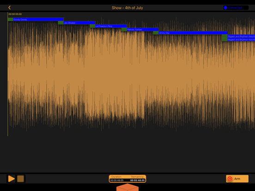Viewport: 255px width, 191px height.
Task: Select the Goody Goody cue bar
Action: coord(38,19)
